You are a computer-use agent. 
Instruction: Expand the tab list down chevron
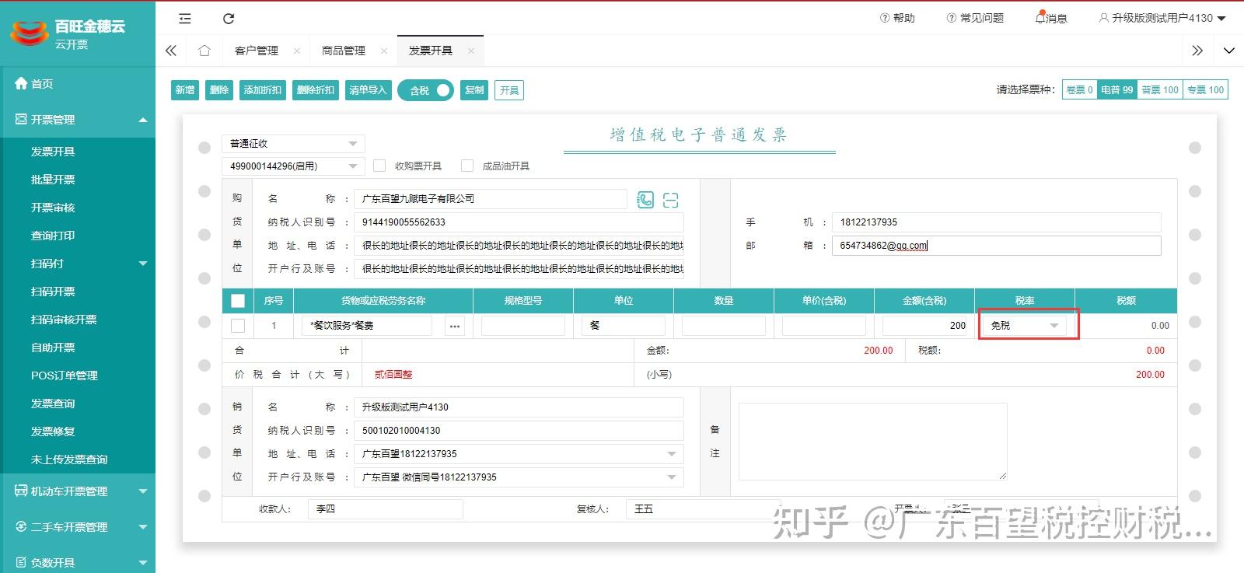pyautogui.click(x=1228, y=51)
